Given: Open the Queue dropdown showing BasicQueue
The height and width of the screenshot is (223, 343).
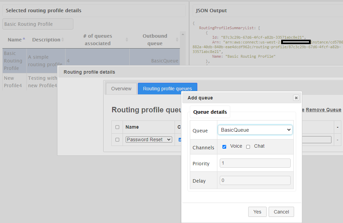Looking at the screenshot, I should coord(255,130).
